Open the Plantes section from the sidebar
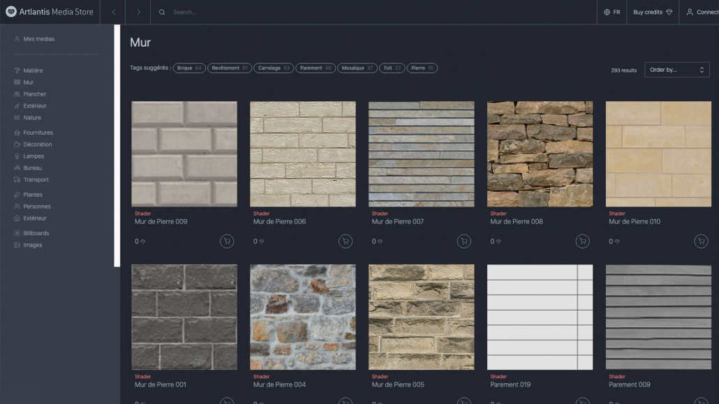Image resolution: width=719 pixels, height=404 pixels. pyautogui.click(x=15, y=194)
